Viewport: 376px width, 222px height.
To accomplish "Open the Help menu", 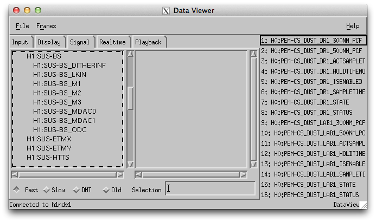I will tap(353, 26).
